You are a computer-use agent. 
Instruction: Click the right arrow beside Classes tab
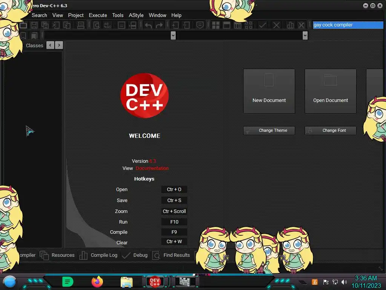pos(59,45)
